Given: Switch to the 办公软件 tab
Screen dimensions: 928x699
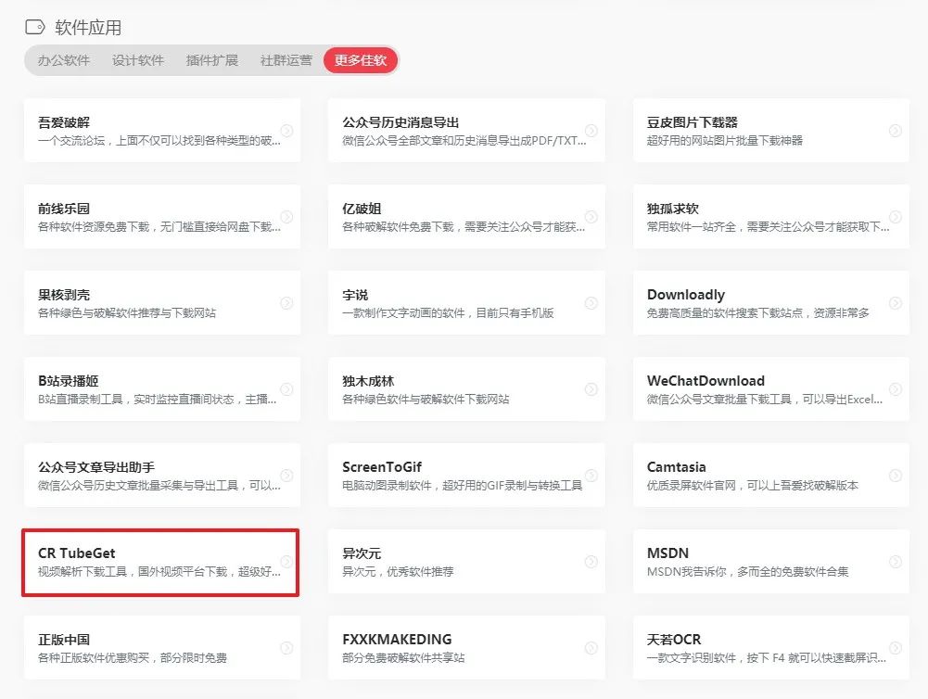Looking at the screenshot, I should 64,60.
